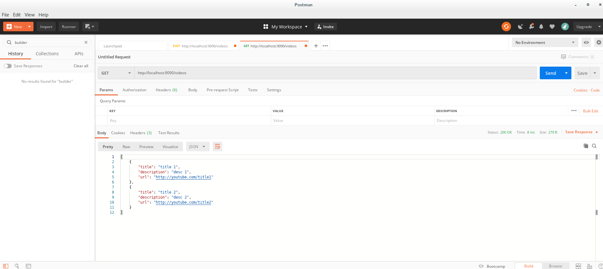Image resolution: width=603 pixels, height=269 pixels.
Task: Copy the response body to clipboard
Action: click(x=586, y=146)
